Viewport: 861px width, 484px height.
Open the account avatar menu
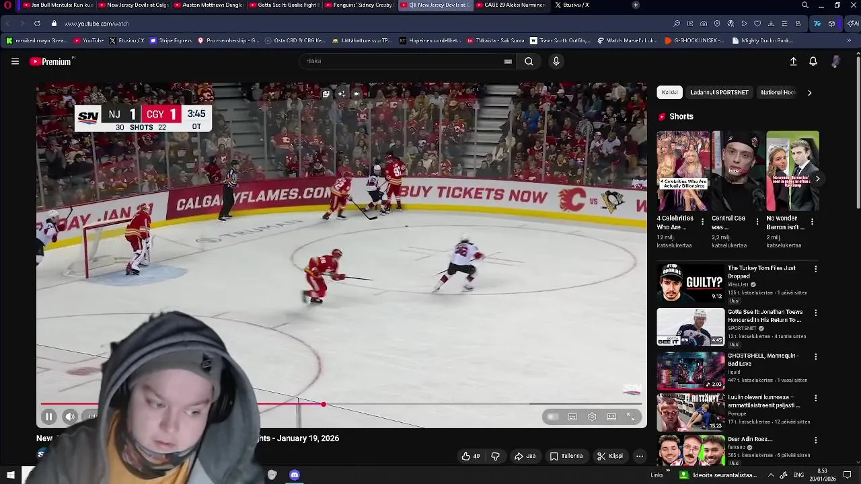click(835, 61)
